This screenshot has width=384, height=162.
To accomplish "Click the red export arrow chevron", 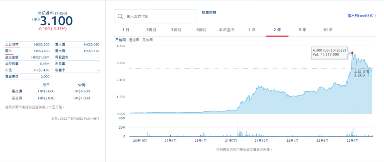I will tap(375, 16).
